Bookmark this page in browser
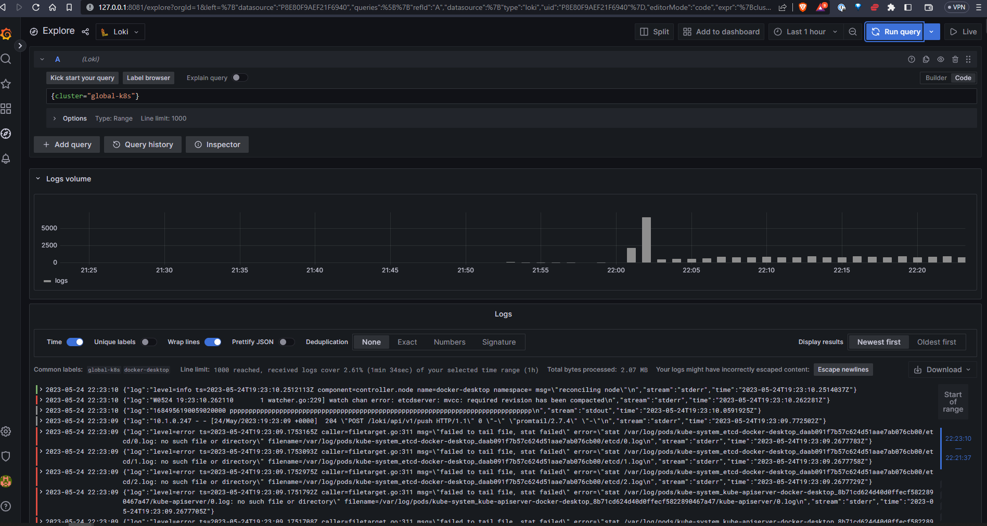This screenshot has width=987, height=526. click(69, 7)
